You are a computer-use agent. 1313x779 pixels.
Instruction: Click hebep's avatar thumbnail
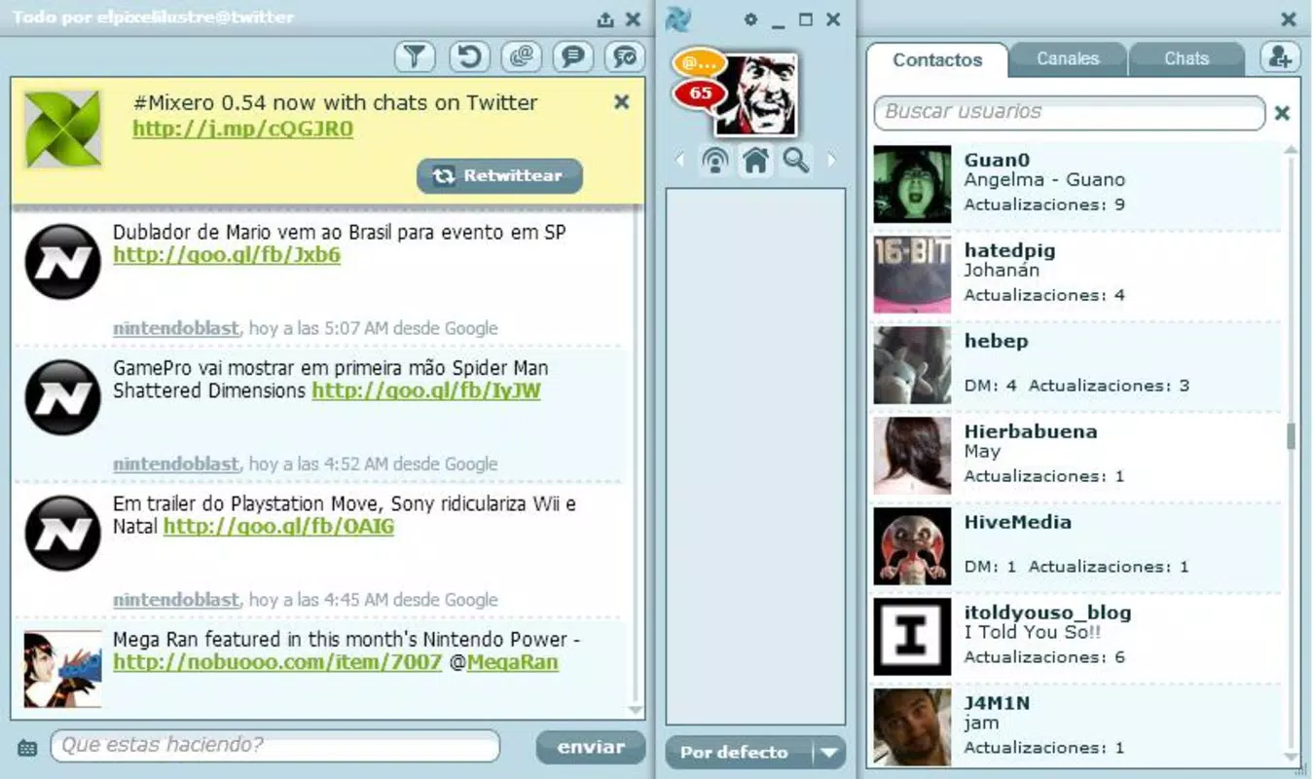(x=912, y=365)
